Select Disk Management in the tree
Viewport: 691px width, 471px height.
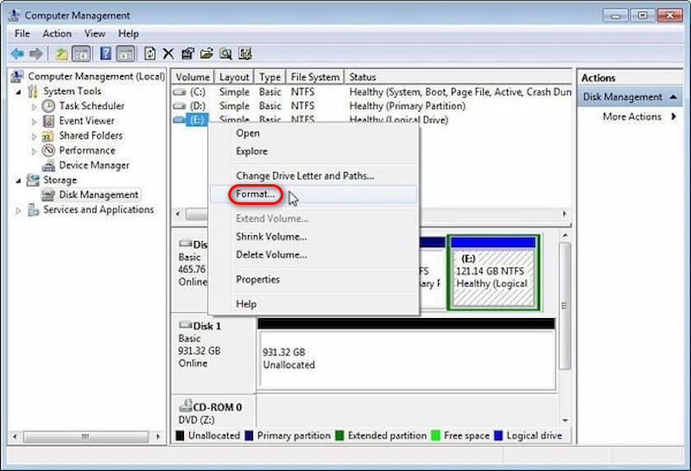98,195
